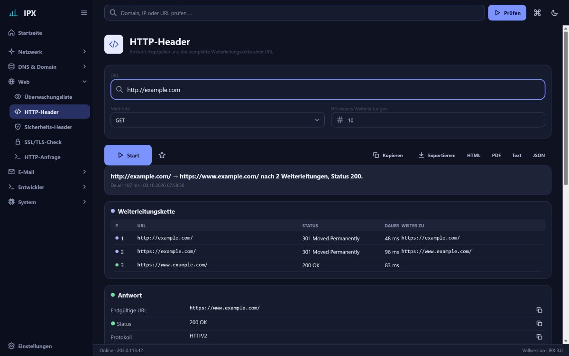This screenshot has height=356, width=569.
Task: Click the terminal icon beside HTTP-Anfrage
Action: point(18,157)
